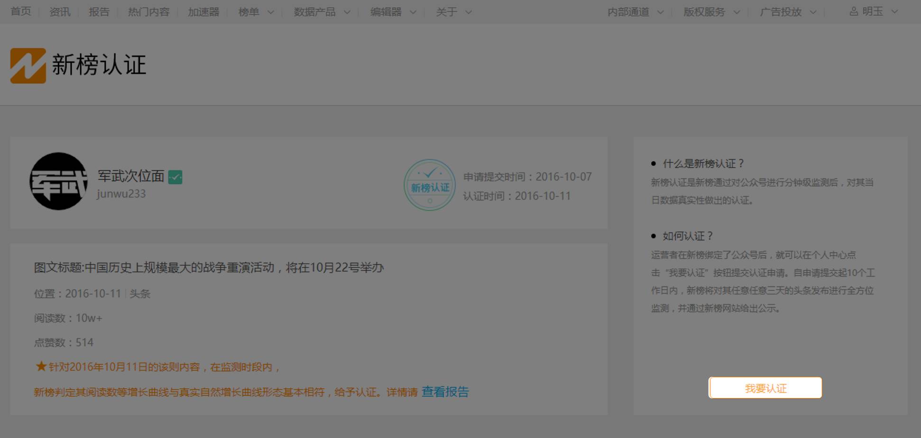Image resolution: width=921 pixels, height=438 pixels.
Task: Open the 查看报告 link
Action: click(x=445, y=392)
